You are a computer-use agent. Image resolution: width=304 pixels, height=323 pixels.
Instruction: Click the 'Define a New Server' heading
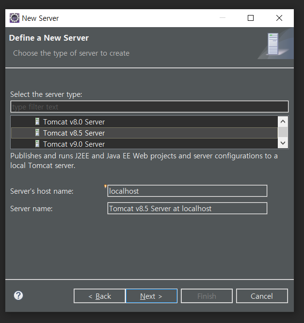[49, 38]
